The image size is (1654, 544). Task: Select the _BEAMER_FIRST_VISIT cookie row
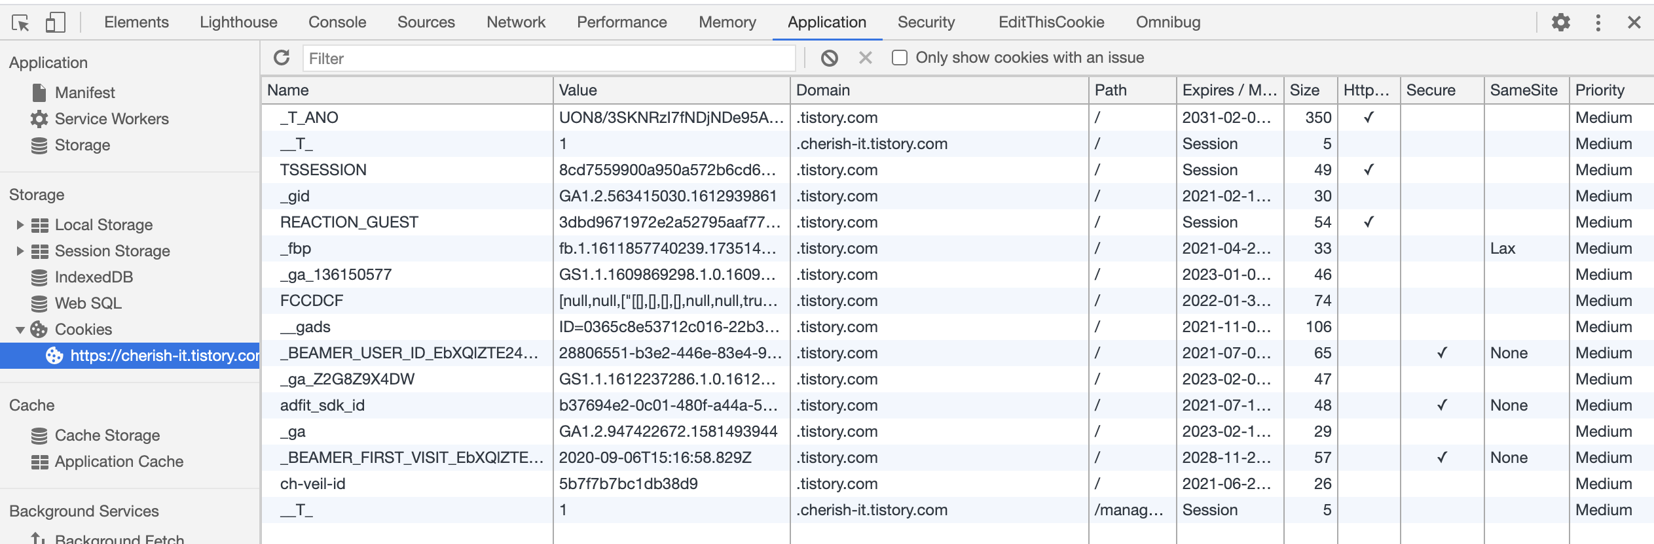[957, 458]
